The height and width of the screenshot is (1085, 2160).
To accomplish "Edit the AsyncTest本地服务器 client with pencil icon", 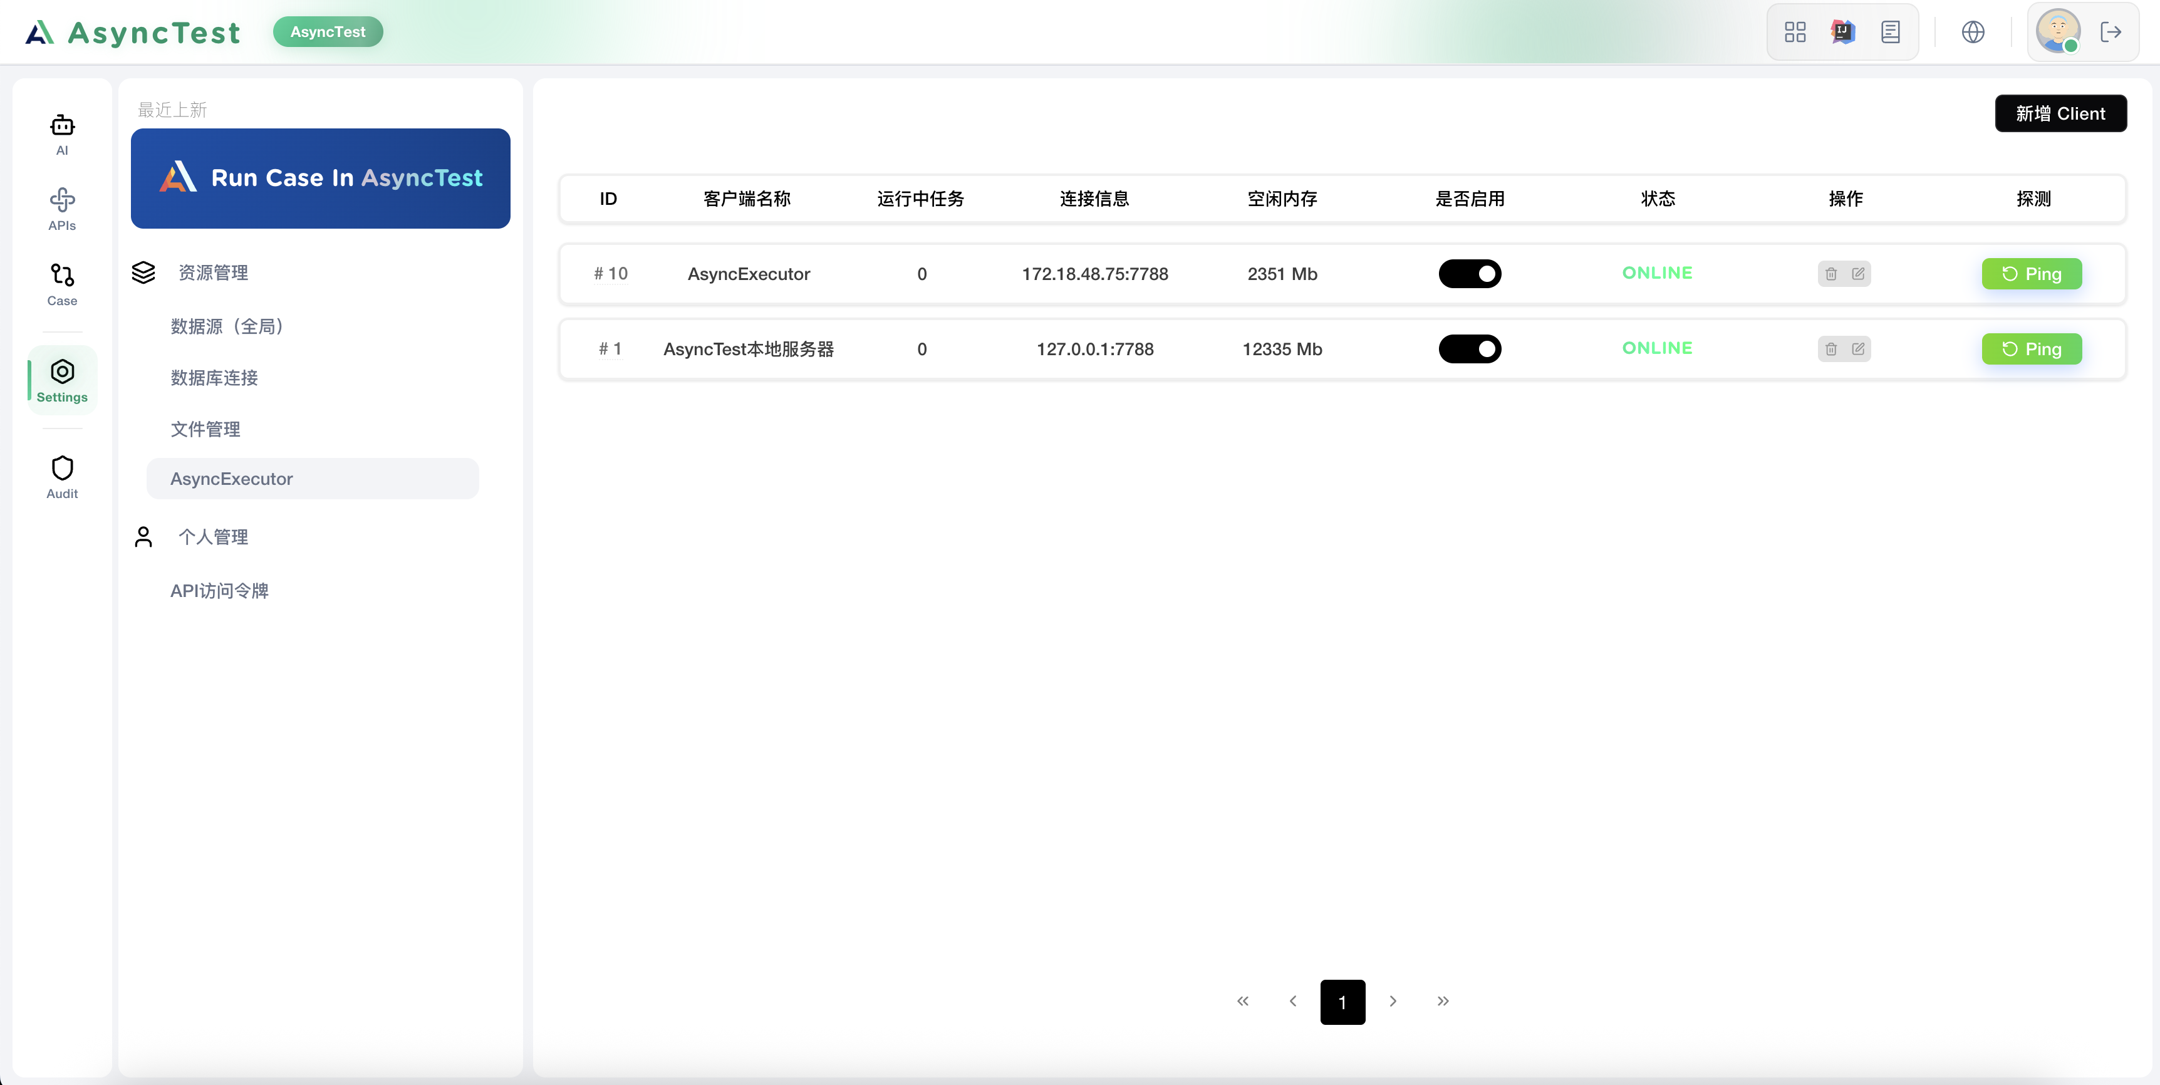I will 1859,348.
